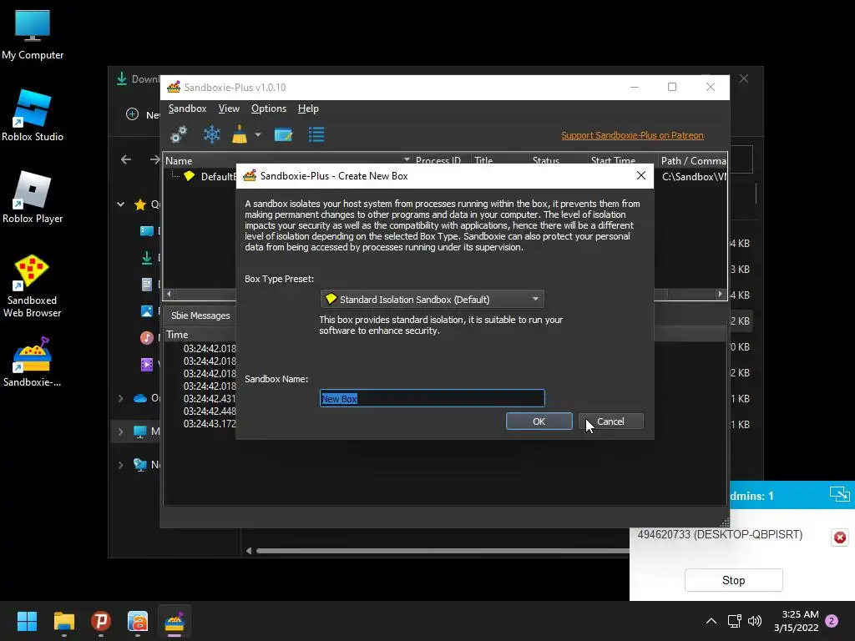Select Quick access star in File Explorer
This screenshot has width=855, height=641.
[x=140, y=204]
